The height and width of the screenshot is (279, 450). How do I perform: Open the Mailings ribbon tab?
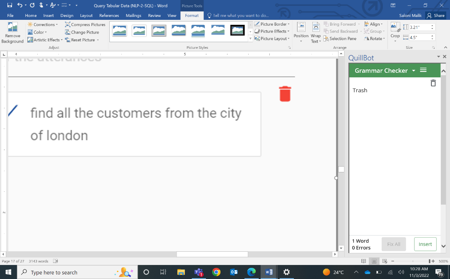(133, 16)
